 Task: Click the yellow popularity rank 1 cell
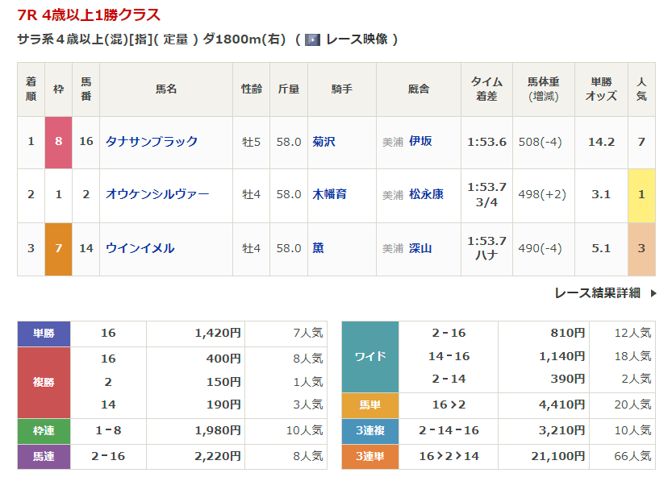[x=641, y=195]
